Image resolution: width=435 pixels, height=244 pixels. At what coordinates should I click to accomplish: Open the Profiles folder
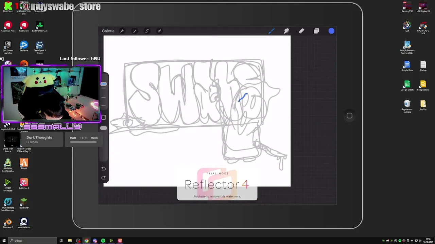[423, 105]
